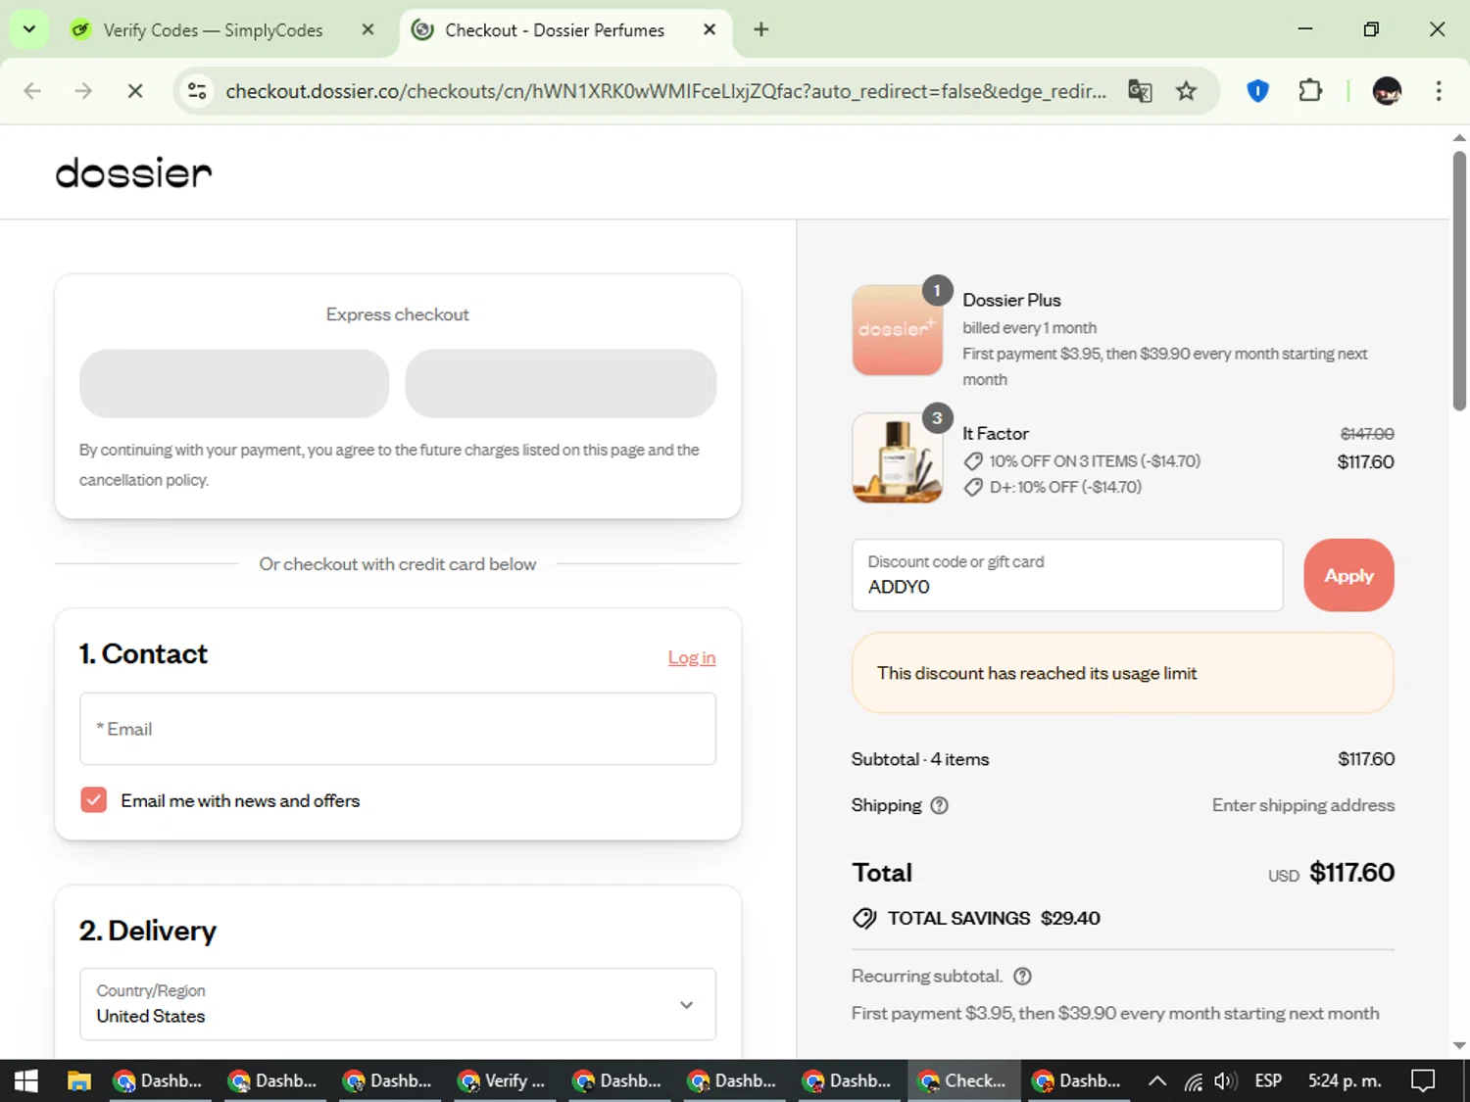1470x1102 pixels.
Task: Select the usage limit error message
Action: [1037, 673]
